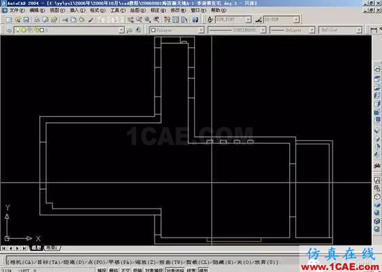The image size is (382, 272).
Task: Click the Pan realtime icon
Action: tap(131, 20)
